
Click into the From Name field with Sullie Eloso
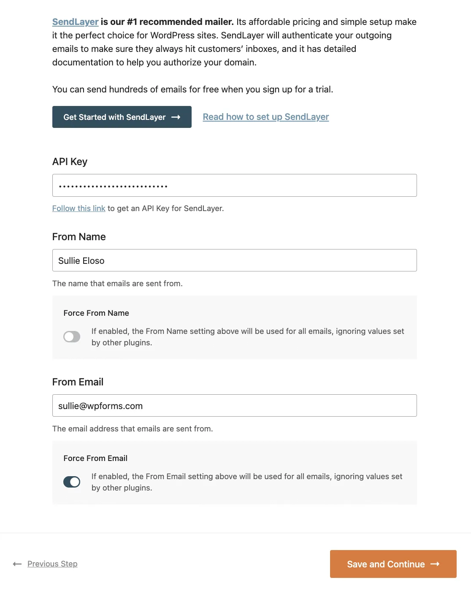(x=235, y=260)
